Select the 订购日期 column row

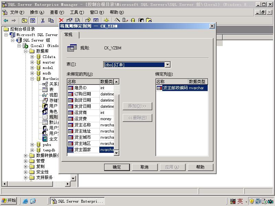[91, 94]
